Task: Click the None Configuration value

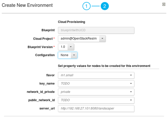Action: (x=65, y=55)
